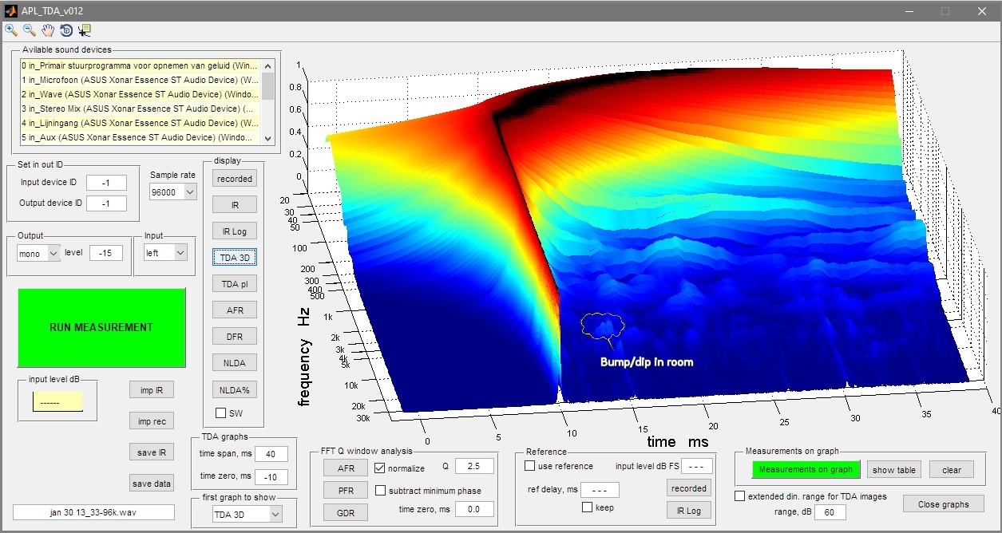Select the Zoom Out tool
The image size is (1002, 533).
click(29, 30)
